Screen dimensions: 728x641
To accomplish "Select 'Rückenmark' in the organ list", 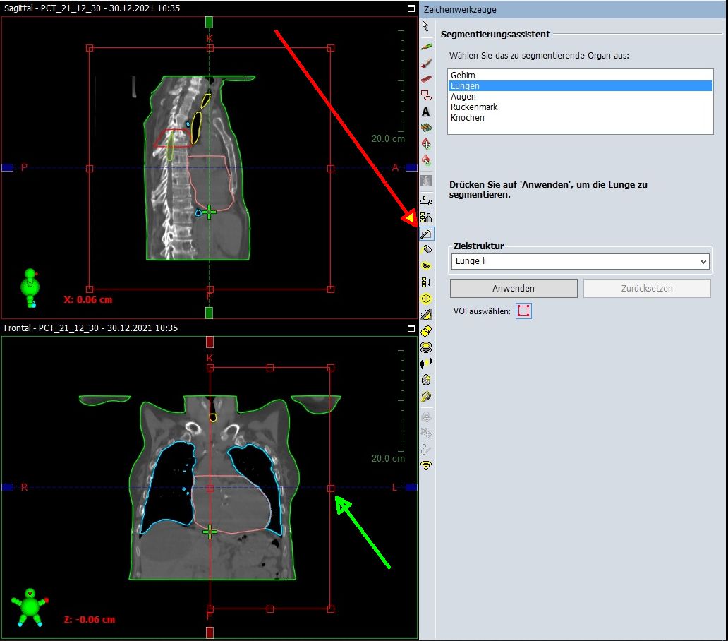I will pos(474,107).
